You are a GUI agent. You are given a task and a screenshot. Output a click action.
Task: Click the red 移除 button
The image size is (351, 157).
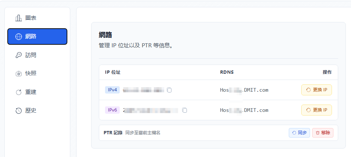click(322, 133)
